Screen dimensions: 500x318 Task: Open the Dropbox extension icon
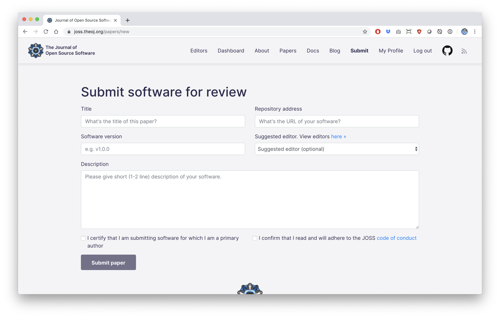click(x=388, y=32)
